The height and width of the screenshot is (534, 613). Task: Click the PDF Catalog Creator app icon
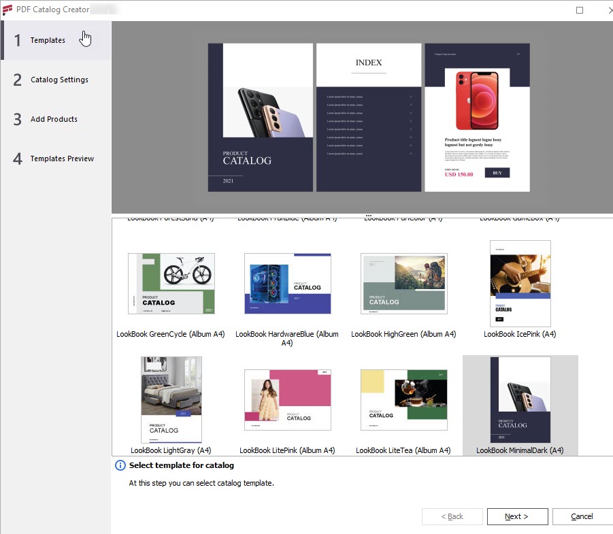click(7, 10)
